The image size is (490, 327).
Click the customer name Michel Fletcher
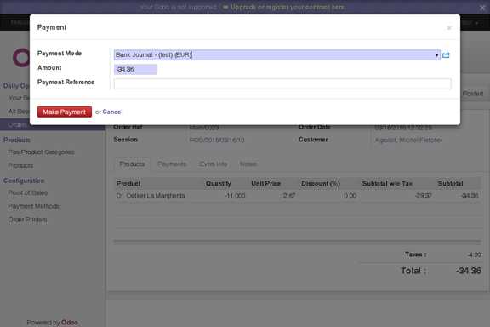click(x=408, y=140)
